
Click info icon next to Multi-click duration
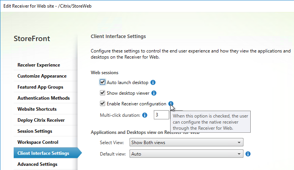point(145,115)
